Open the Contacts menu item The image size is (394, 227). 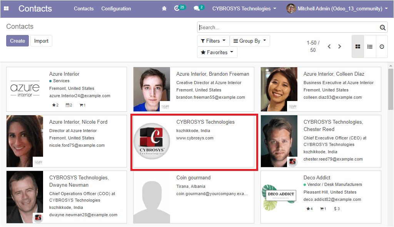pyautogui.click(x=83, y=8)
